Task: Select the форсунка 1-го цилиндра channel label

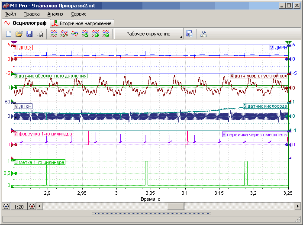Action: tap(43, 134)
